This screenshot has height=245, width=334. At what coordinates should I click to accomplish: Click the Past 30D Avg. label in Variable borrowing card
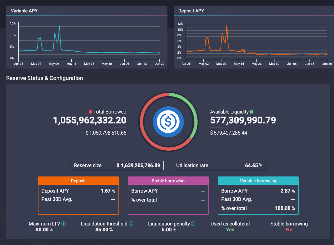pos(236,199)
